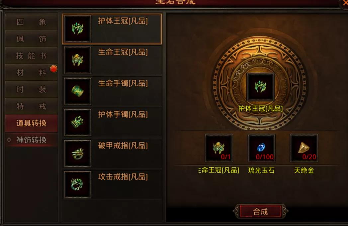The height and width of the screenshot is (226, 348).
Task: Click the 生命王冠 material slot showing 0/1
Action: [x=219, y=148]
